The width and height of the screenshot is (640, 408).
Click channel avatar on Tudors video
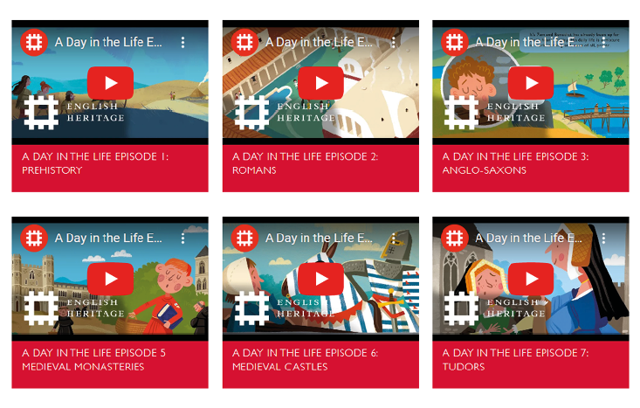455,239
